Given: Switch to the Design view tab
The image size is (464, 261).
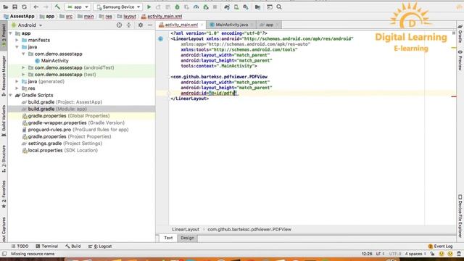Looking at the screenshot, I should [187, 238].
